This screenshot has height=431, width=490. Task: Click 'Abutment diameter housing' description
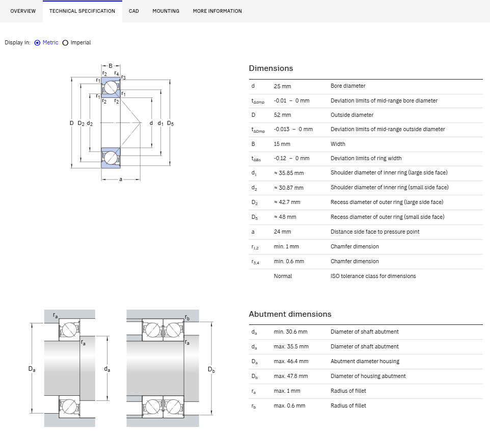click(x=365, y=361)
